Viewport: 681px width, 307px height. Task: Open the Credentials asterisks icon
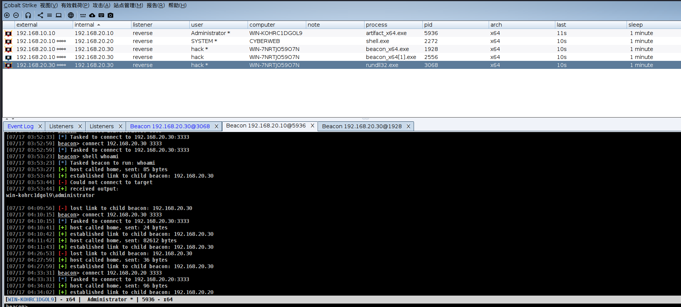tap(83, 15)
